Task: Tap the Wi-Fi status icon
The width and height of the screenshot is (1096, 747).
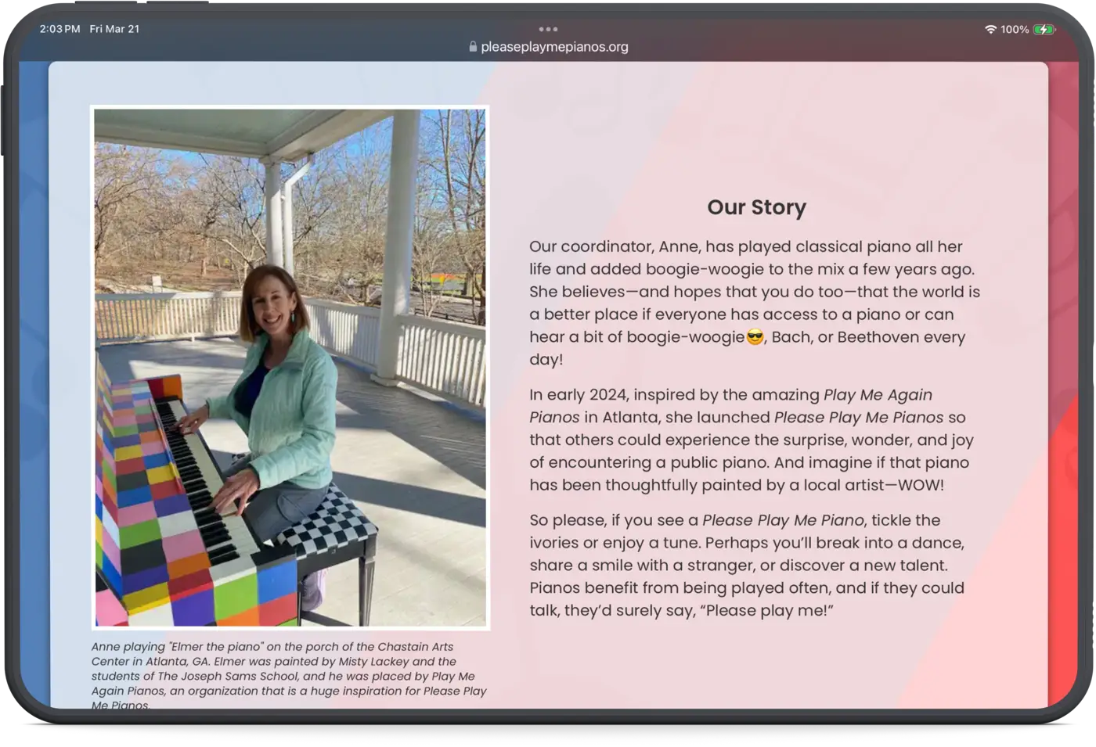Action: click(990, 29)
